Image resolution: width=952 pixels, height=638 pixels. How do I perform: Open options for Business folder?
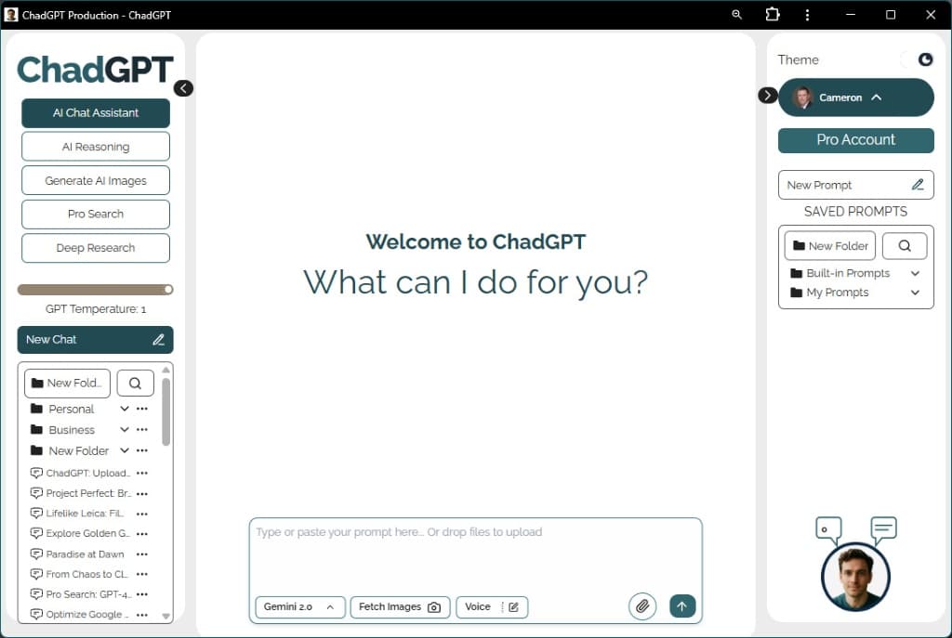click(142, 429)
